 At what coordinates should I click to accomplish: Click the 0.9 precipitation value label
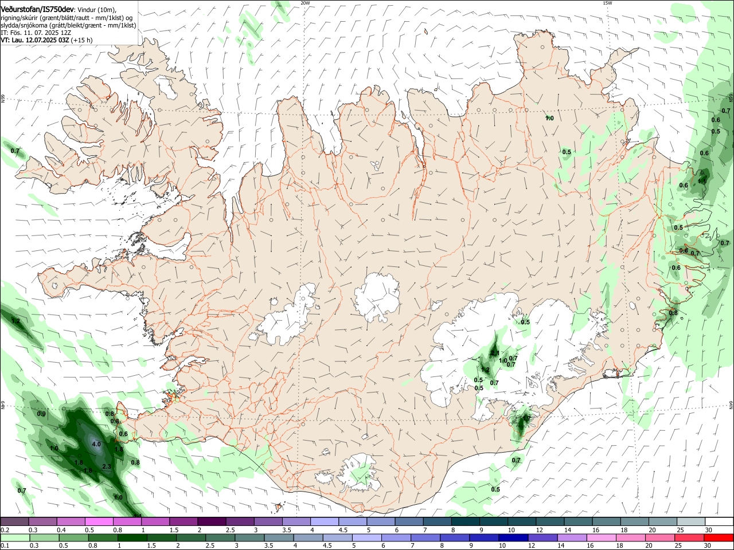(41, 414)
